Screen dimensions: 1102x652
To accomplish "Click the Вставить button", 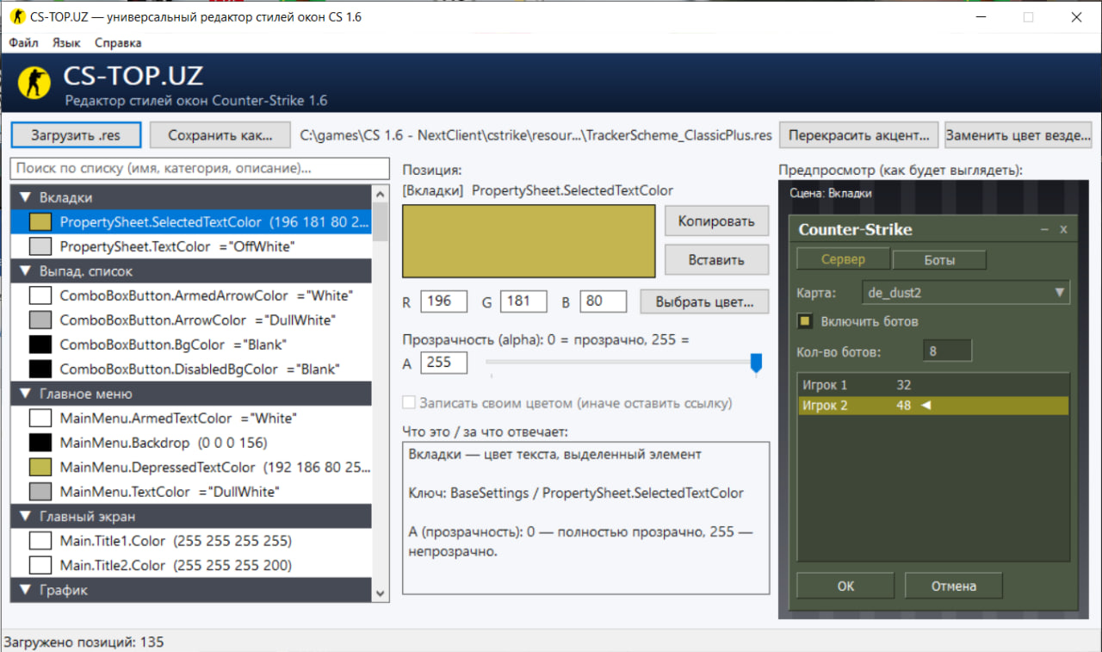I will (716, 259).
